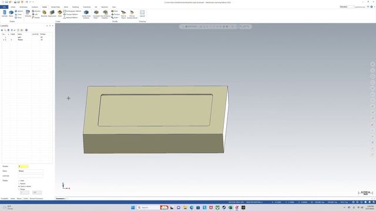Switch to the Wireframe ribbon tab
This screenshot has width=376, height=211.
click(23, 7)
